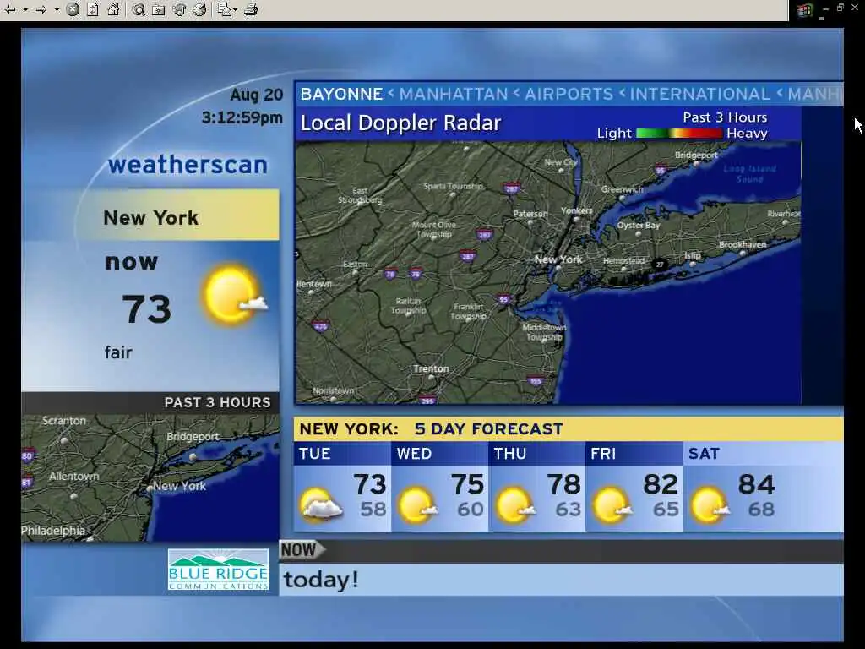Click Wednesday's high temperature 75
The image size is (865, 649).
(467, 484)
